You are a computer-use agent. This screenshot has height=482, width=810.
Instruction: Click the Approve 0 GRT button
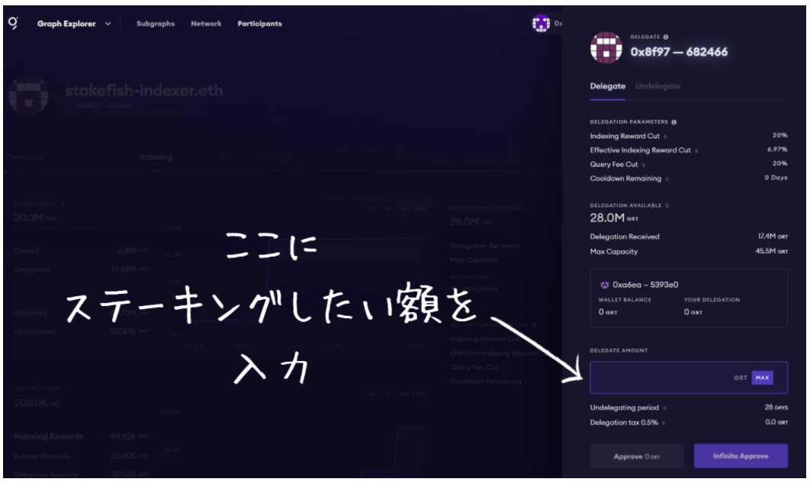click(636, 456)
